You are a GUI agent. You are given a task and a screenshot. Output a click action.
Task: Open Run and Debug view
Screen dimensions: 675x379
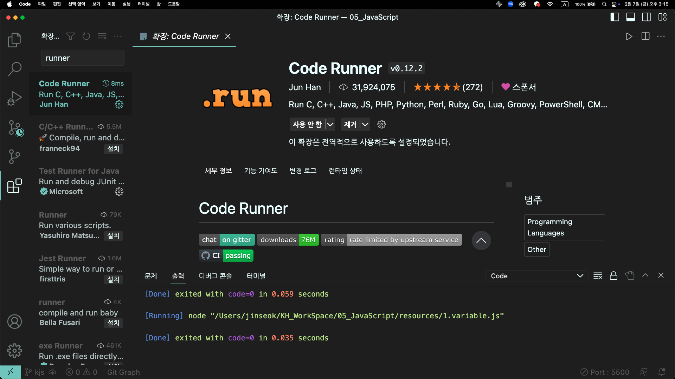coord(14,98)
